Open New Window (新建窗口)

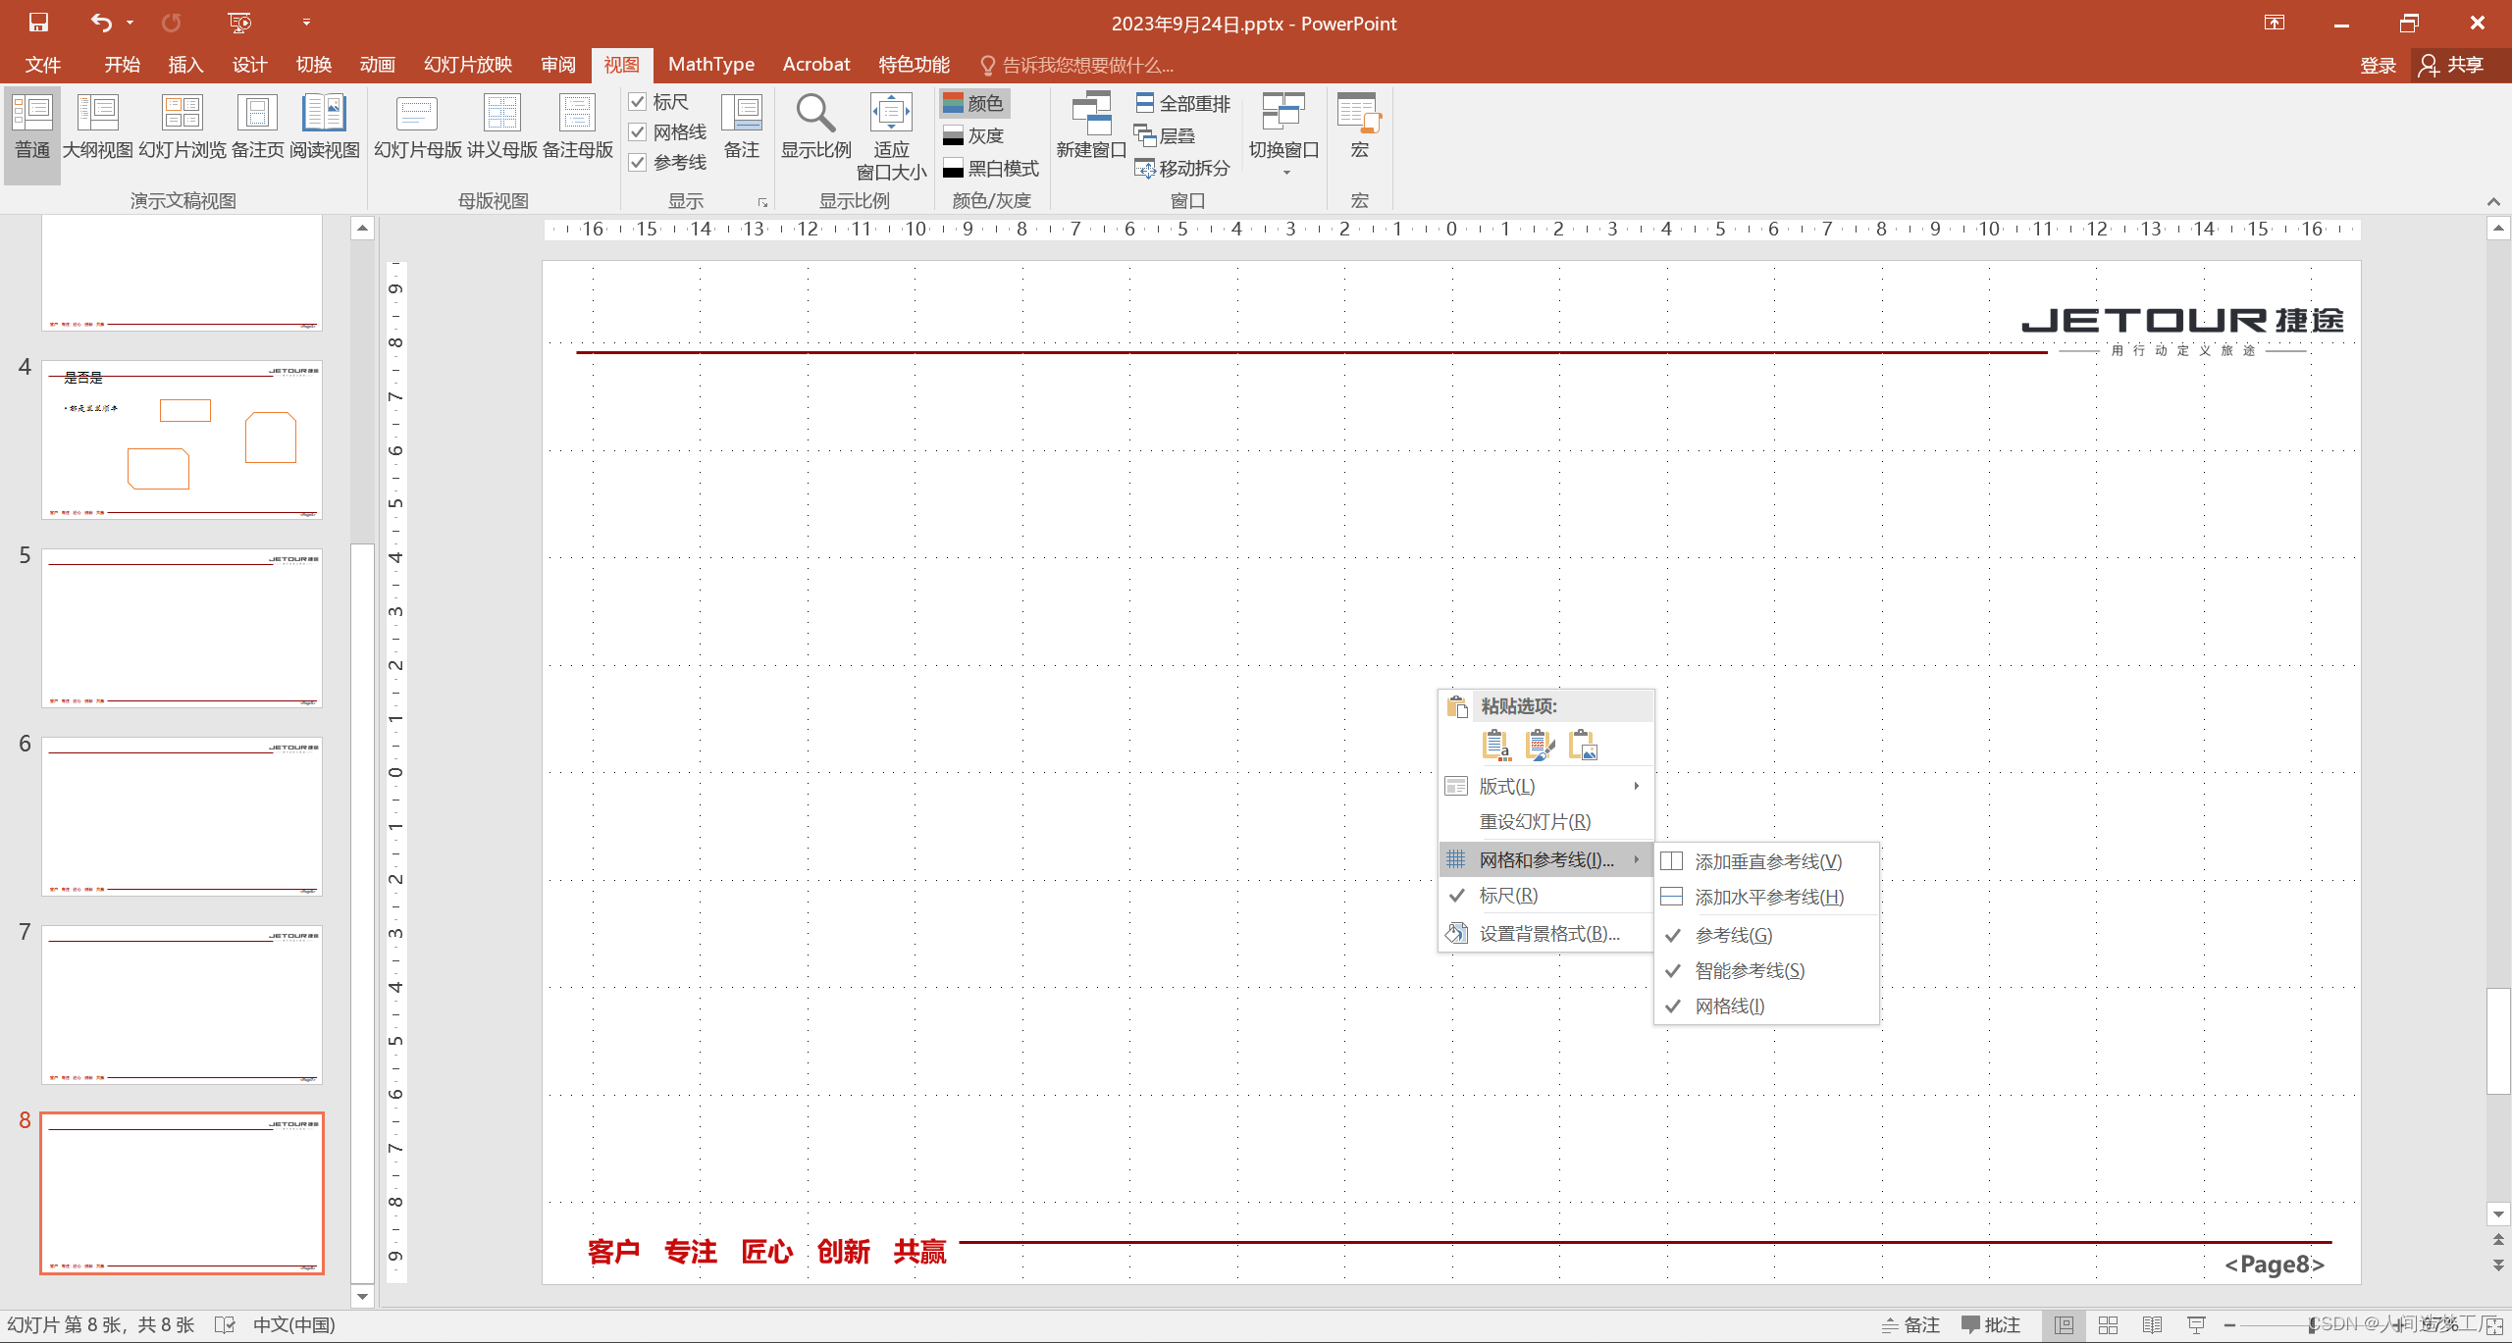(x=1090, y=125)
